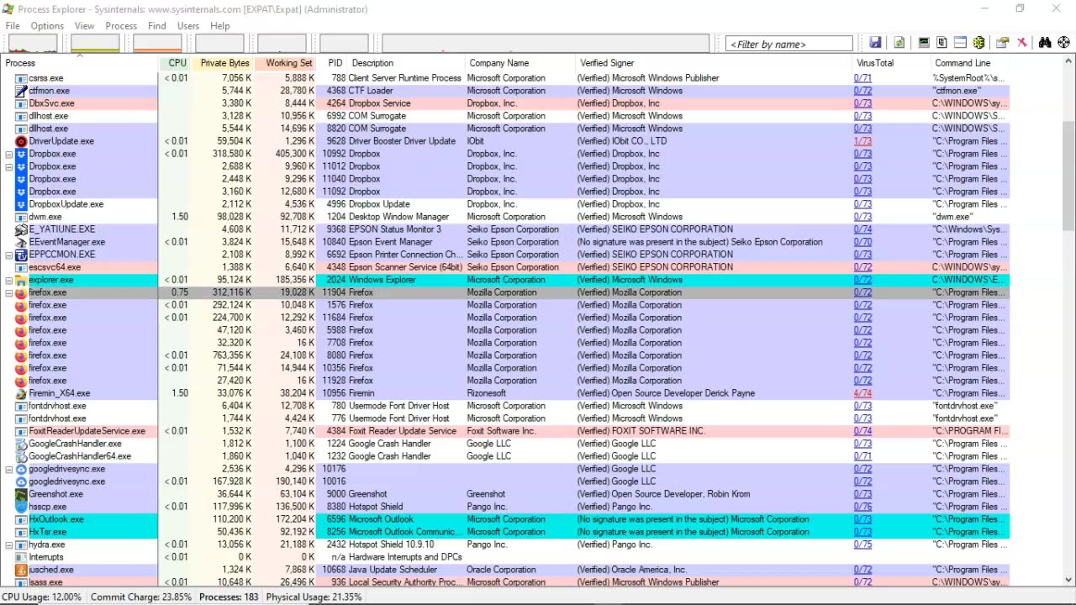
Task: Click the Greenshot.exe icon
Action: (x=22, y=494)
